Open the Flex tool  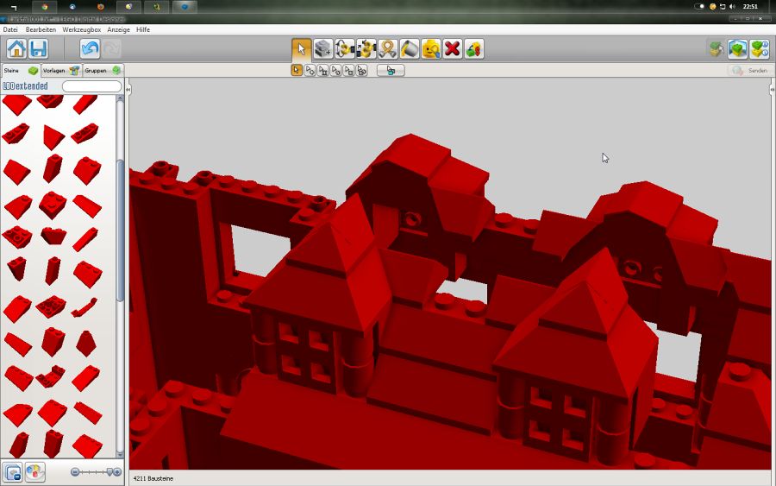click(388, 48)
